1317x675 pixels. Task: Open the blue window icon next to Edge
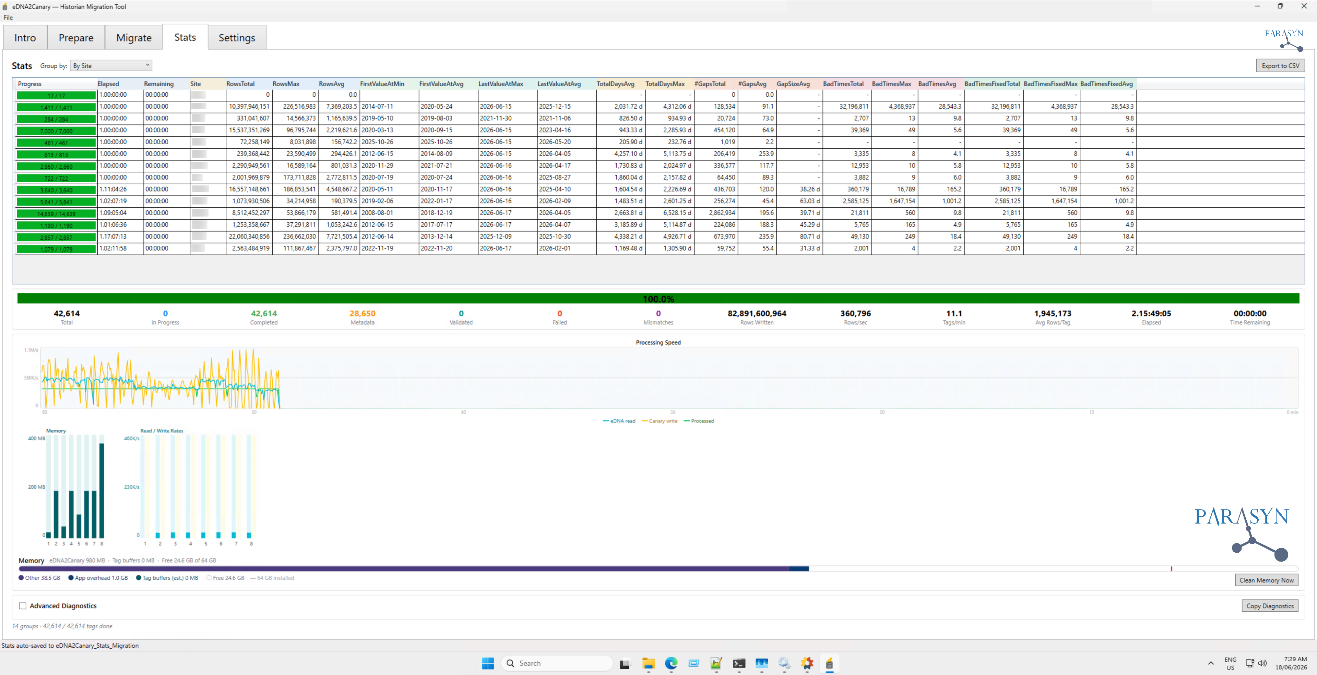(x=693, y=663)
